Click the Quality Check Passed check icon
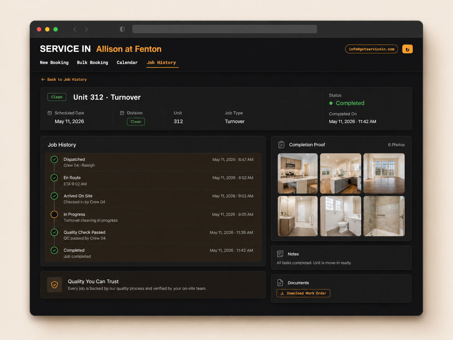Screen dimensions: 453x340 54,232
